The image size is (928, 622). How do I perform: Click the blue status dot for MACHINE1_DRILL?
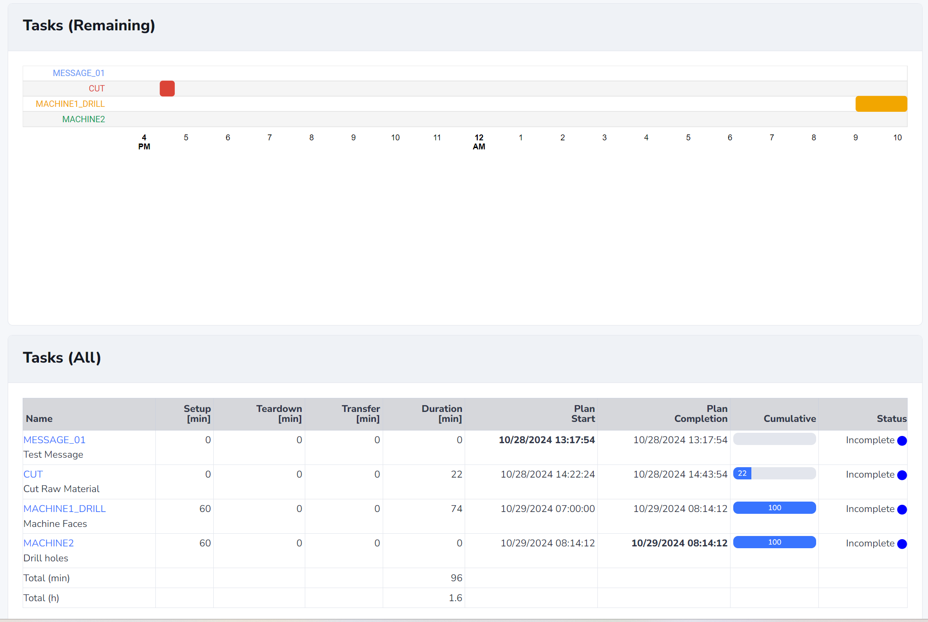click(902, 509)
